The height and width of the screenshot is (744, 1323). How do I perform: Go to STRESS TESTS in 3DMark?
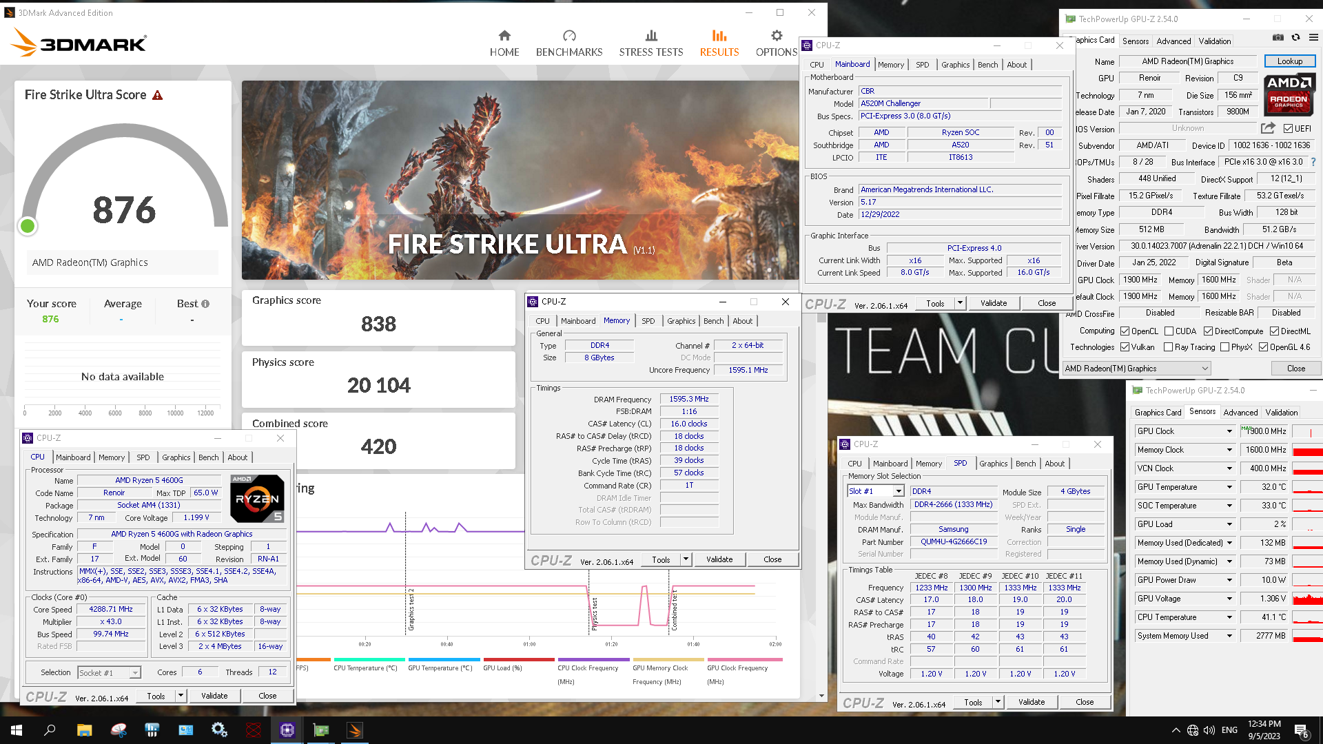pyautogui.click(x=651, y=43)
